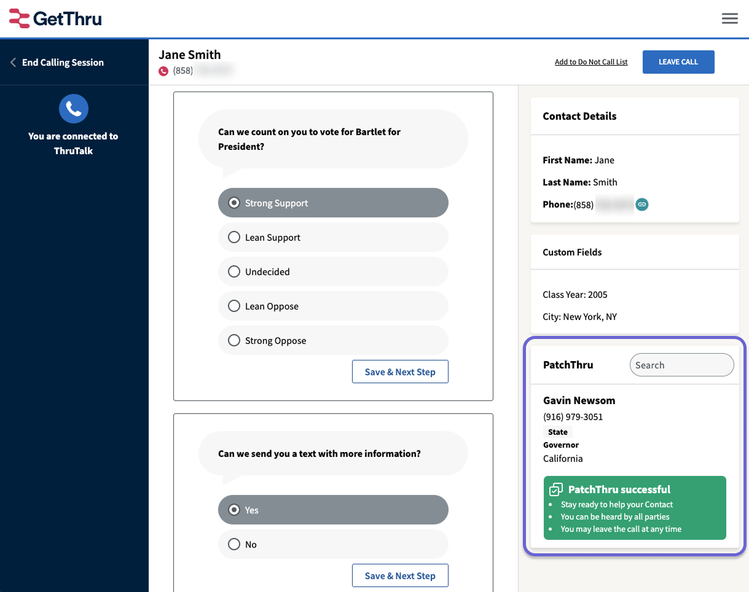Image resolution: width=749 pixels, height=592 pixels.
Task: Click the First Name: Jane row
Action: [x=579, y=160]
